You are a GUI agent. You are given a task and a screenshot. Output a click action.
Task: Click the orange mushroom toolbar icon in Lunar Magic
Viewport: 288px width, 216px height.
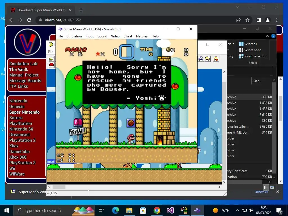216,59
